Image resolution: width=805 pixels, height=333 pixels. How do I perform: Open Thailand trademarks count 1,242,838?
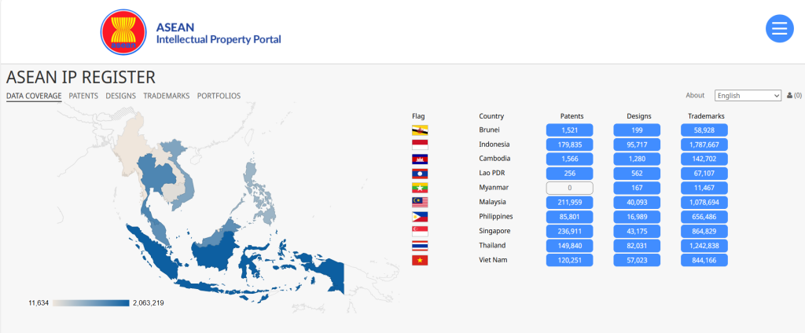[x=704, y=246]
